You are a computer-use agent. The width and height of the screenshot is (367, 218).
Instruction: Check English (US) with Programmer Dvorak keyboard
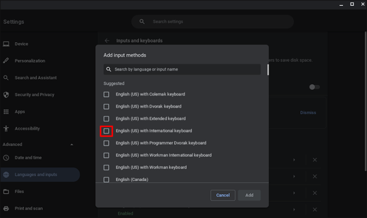click(106, 143)
